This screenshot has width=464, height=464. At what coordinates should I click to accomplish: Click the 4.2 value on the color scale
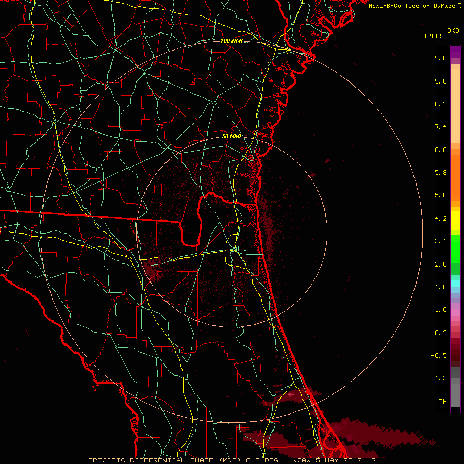[441, 219]
